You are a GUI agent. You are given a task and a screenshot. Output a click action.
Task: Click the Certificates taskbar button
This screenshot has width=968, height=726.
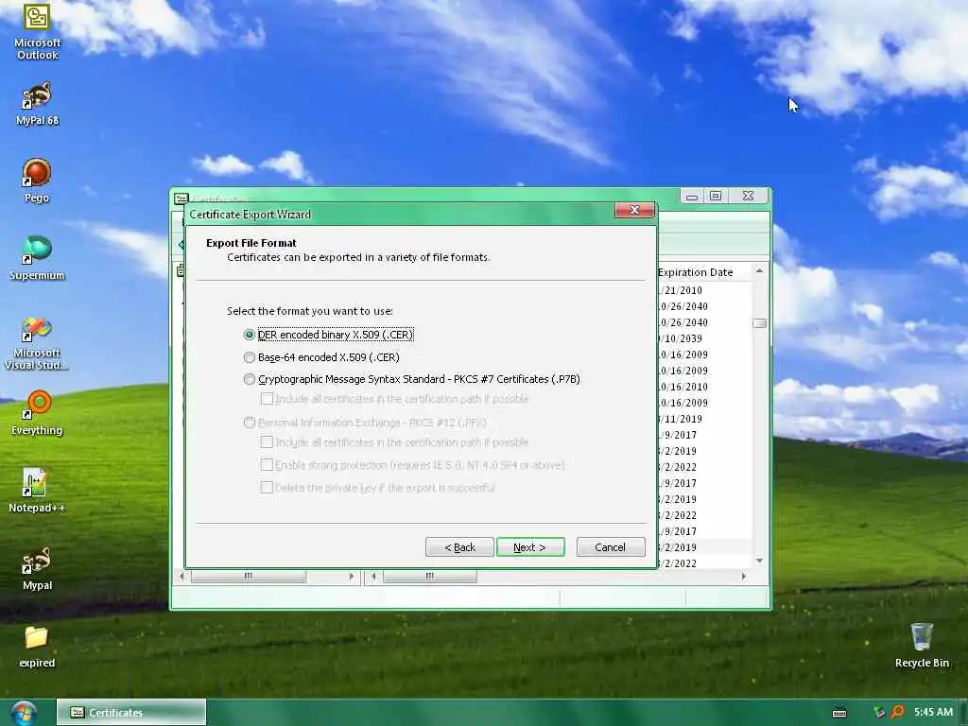pos(131,713)
